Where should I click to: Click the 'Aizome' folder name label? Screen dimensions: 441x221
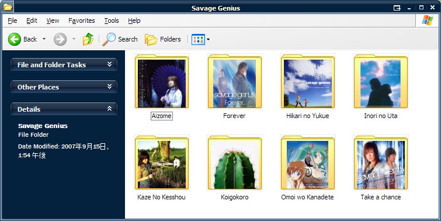click(162, 116)
